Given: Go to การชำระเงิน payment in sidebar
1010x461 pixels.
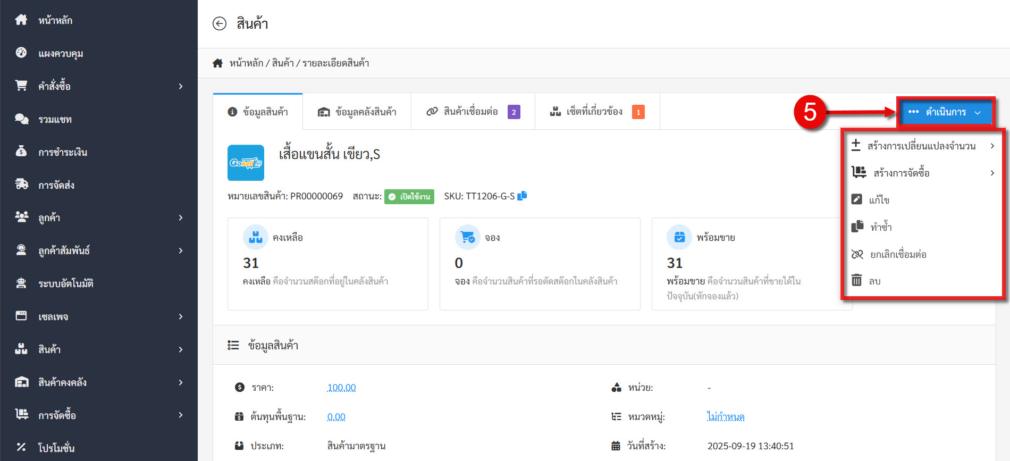Looking at the screenshot, I should 62,152.
